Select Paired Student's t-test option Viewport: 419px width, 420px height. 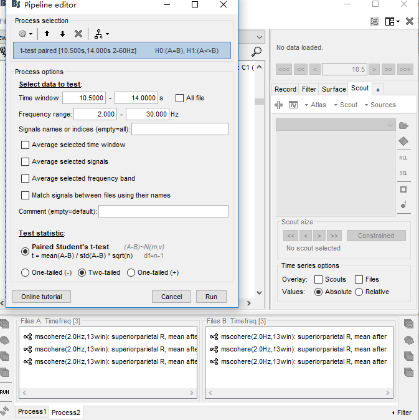(x=25, y=251)
